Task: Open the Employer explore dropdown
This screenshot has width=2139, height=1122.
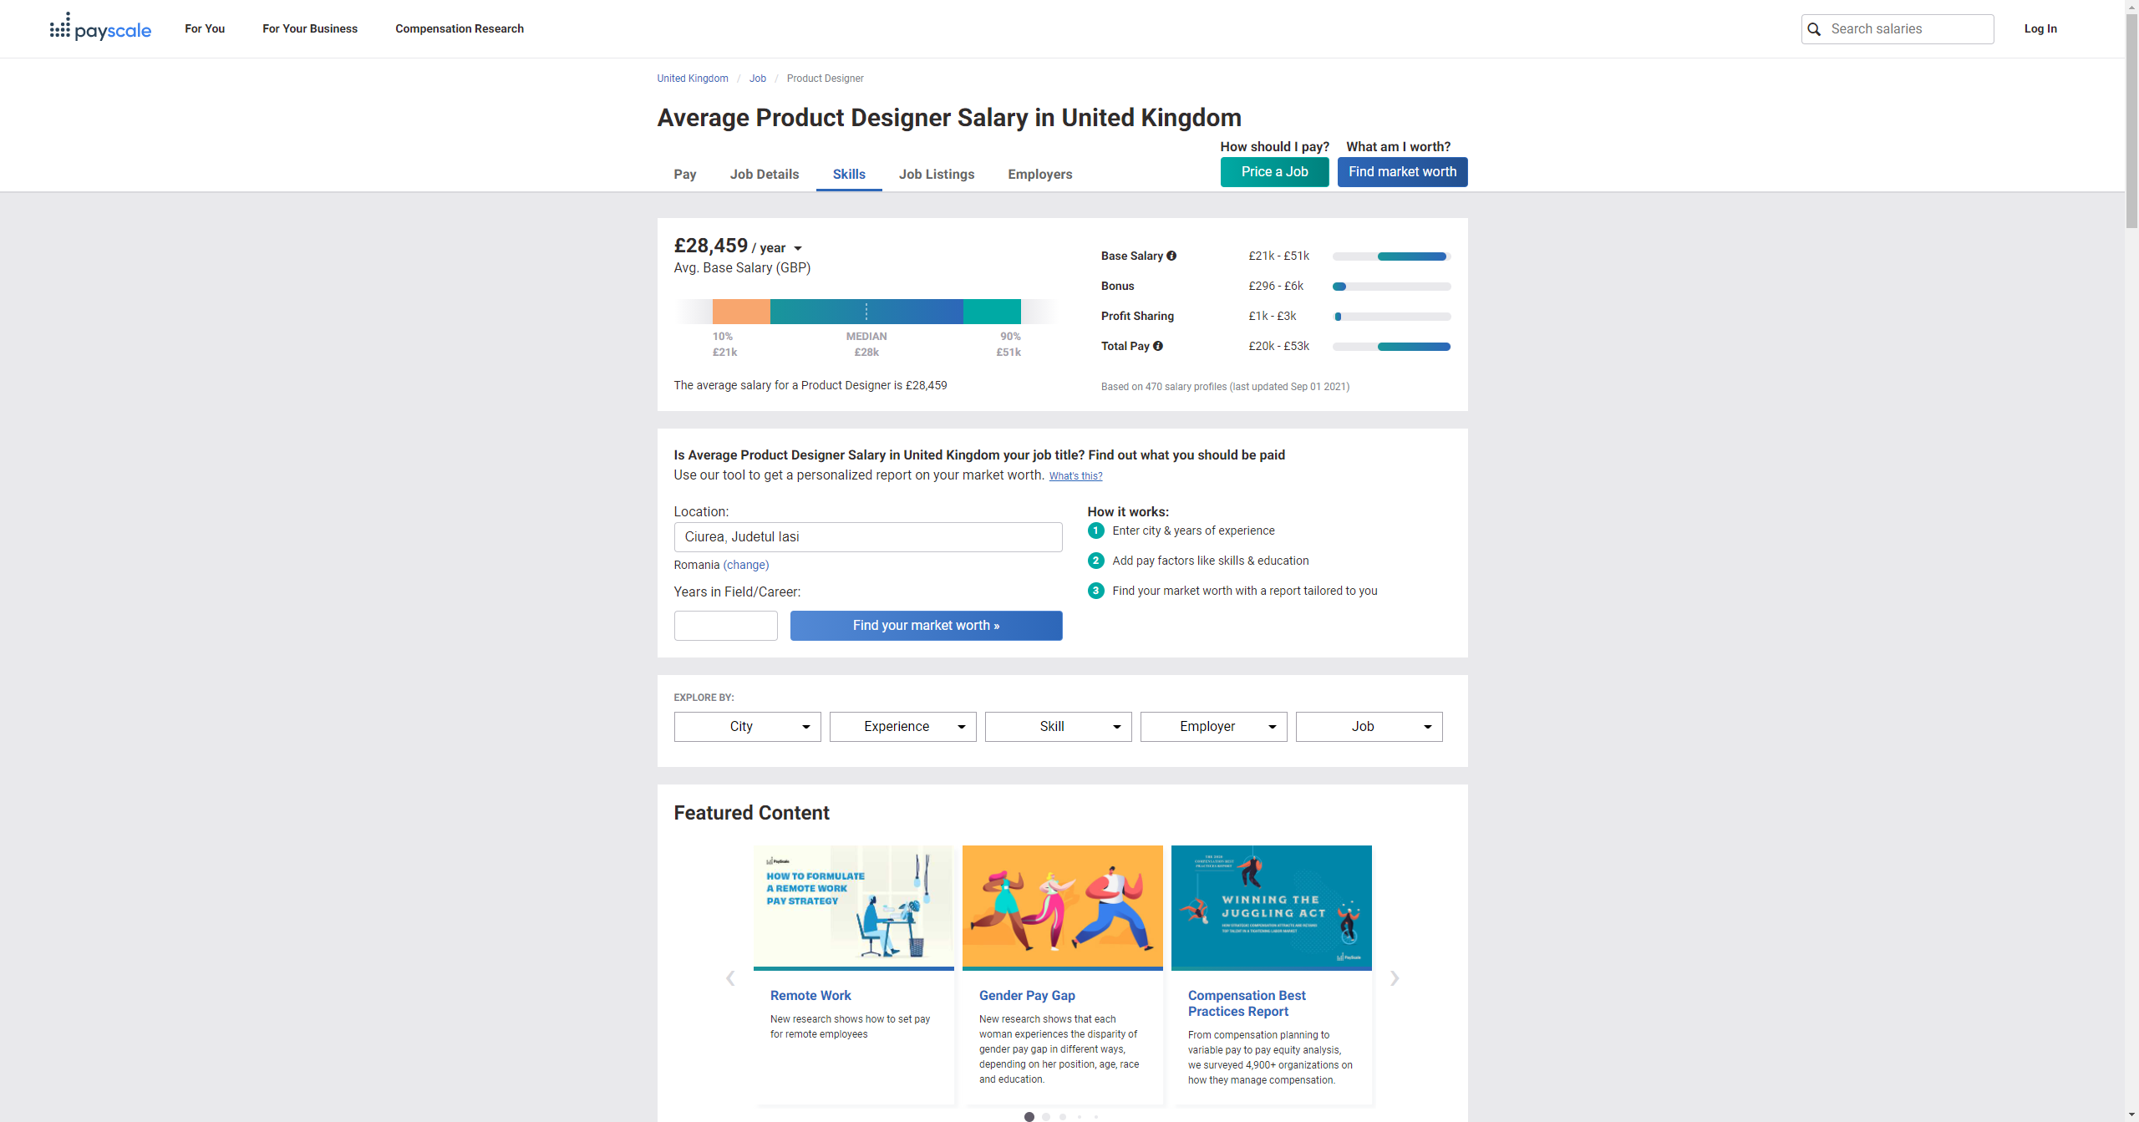Action: [x=1213, y=727]
